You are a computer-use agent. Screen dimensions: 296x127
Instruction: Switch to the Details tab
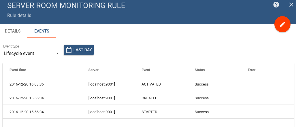coord(13,31)
